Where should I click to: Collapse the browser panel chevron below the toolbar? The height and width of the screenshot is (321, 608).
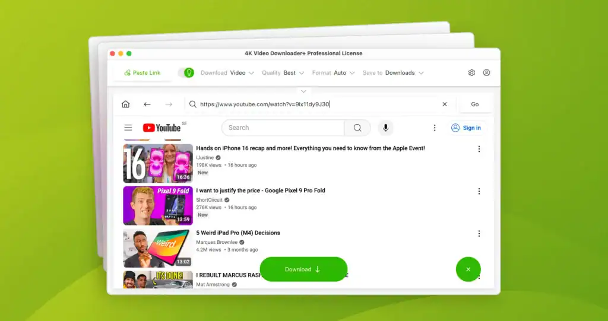point(303,91)
